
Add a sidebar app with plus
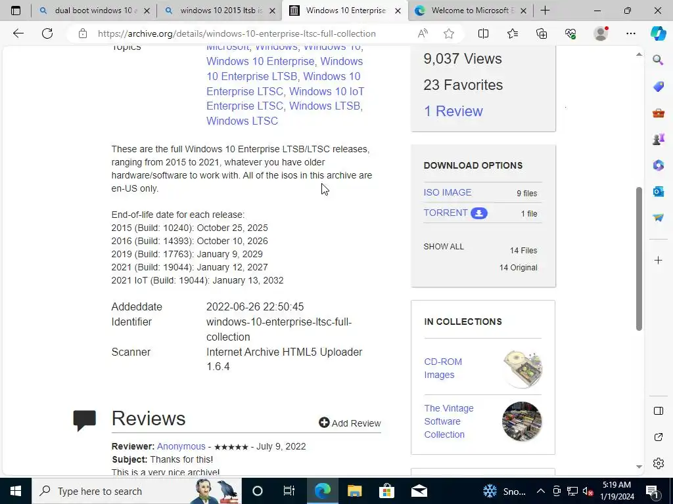pyautogui.click(x=659, y=260)
